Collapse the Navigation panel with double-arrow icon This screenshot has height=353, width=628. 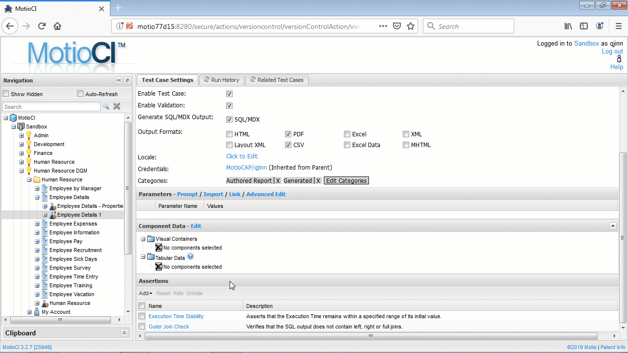pyautogui.click(x=119, y=80)
